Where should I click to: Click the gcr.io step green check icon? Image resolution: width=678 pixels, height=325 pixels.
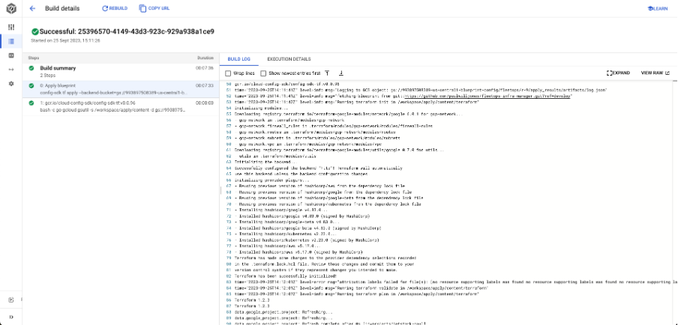tap(31, 103)
